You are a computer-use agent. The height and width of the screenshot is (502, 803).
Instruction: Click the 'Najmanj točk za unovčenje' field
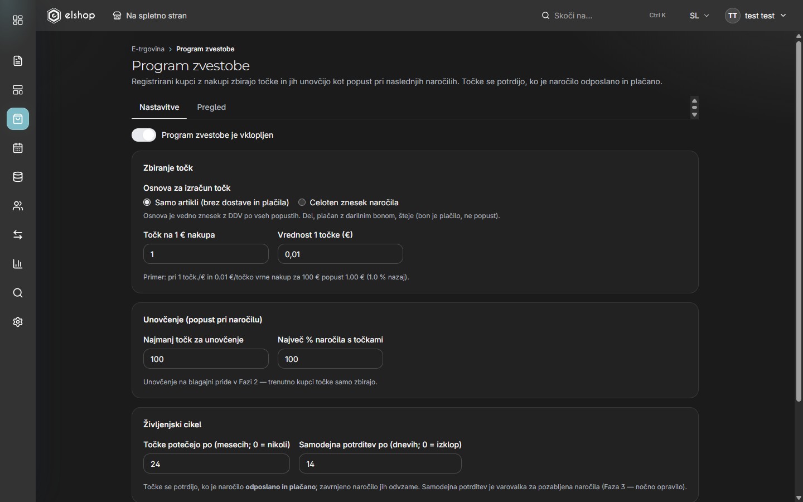206,359
